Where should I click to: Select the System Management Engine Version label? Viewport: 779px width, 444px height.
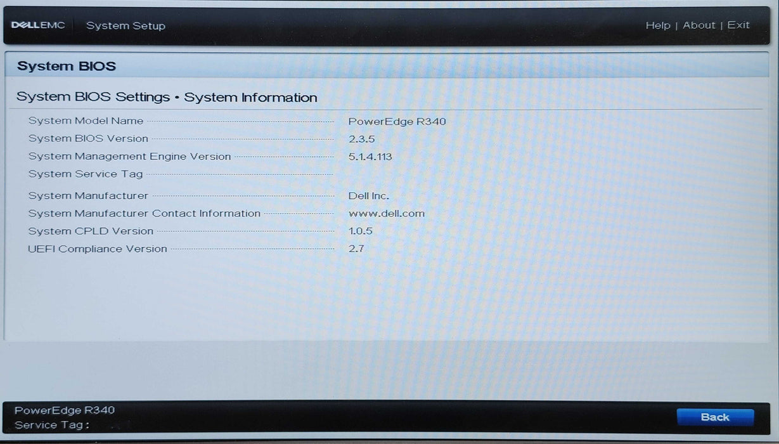coord(129,156)
